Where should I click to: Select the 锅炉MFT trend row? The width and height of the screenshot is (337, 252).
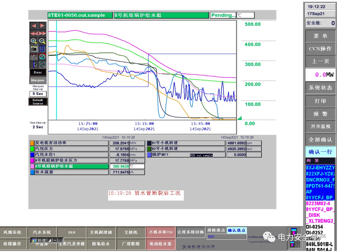click(188, 154)
